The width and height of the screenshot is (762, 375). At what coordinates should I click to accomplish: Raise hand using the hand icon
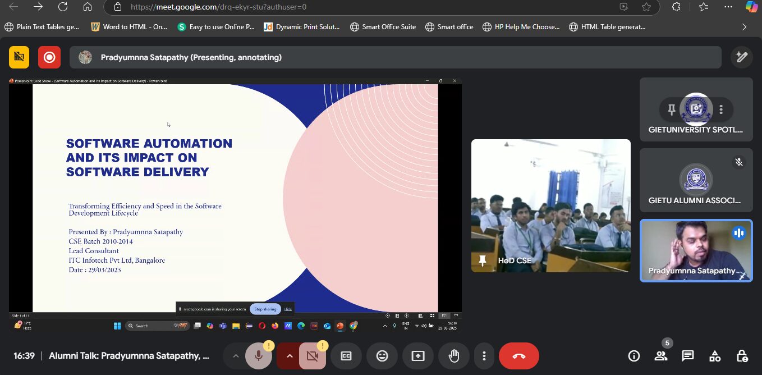point(454,356)
